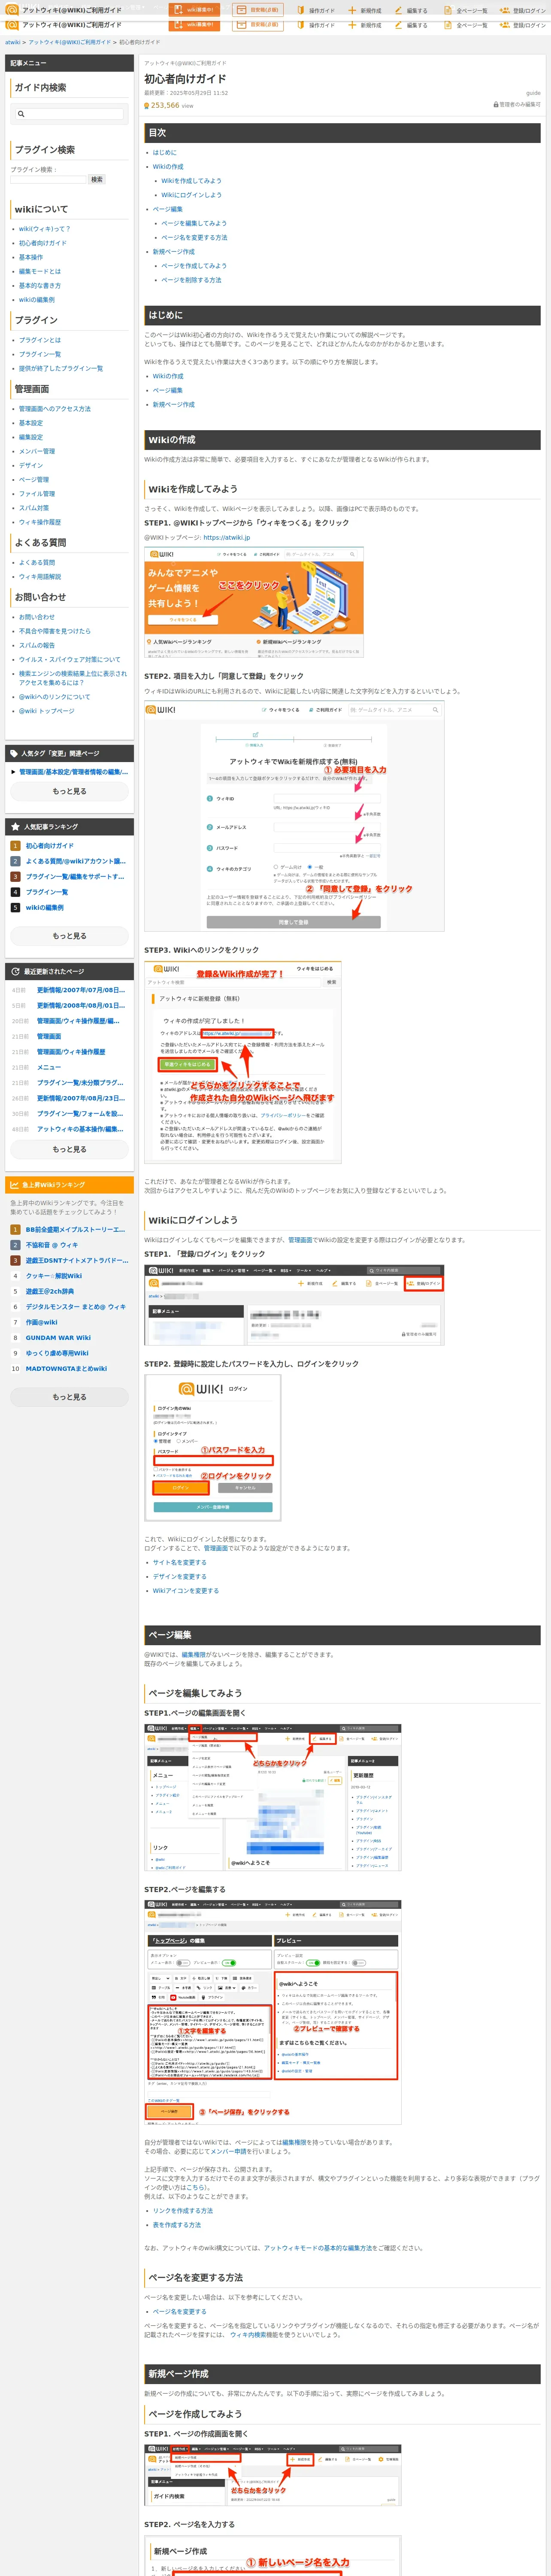This screenshot has width=551, height=2576.
Task: Focus the プラグイン検索 text field
Action: [x=49, y=179]
